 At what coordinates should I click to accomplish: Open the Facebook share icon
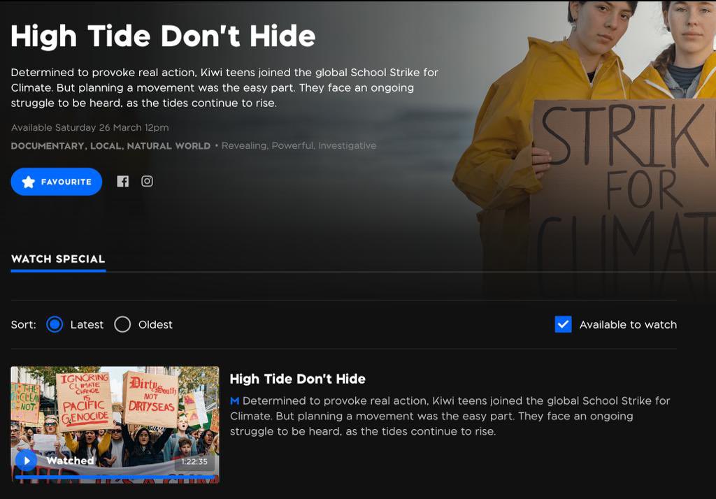122,181
